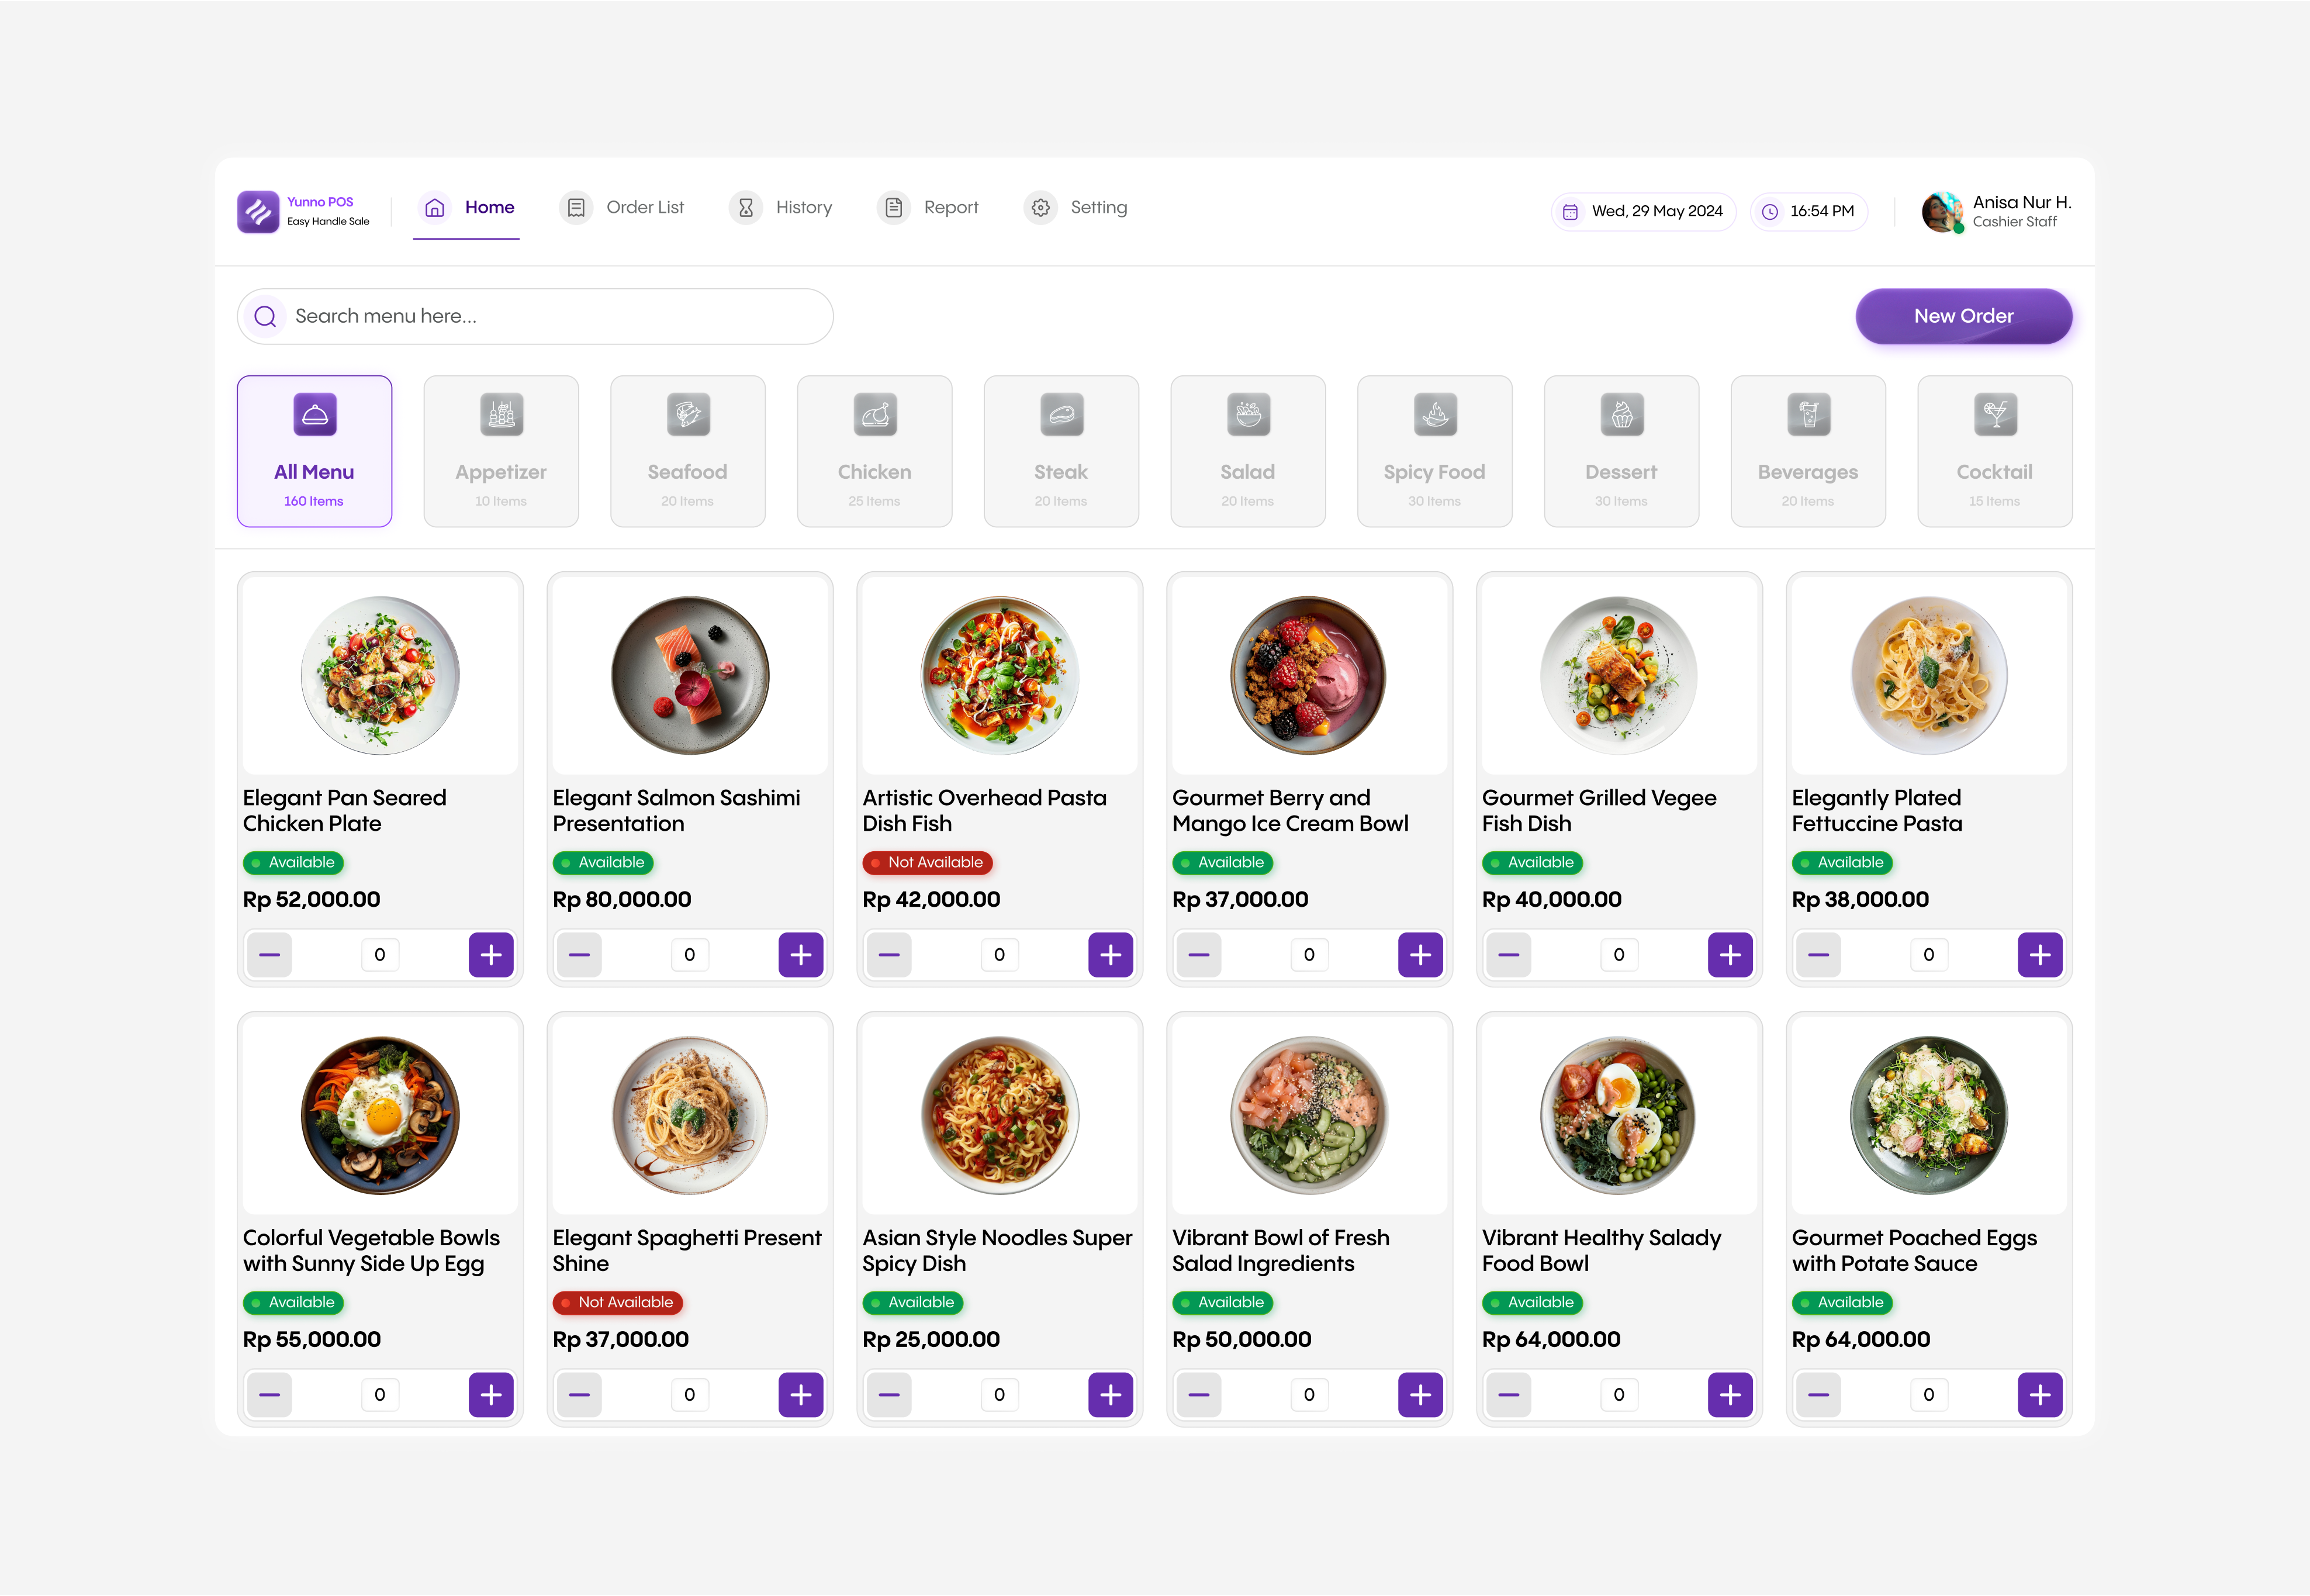2310x1596 pixels.
Task: Click the Chicken category icon
Action: 874,414
